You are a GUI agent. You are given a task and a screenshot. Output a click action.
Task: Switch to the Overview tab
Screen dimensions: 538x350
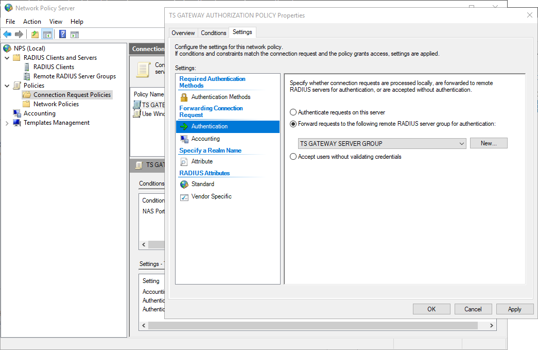pyautogui.click(x=183, y=32)
